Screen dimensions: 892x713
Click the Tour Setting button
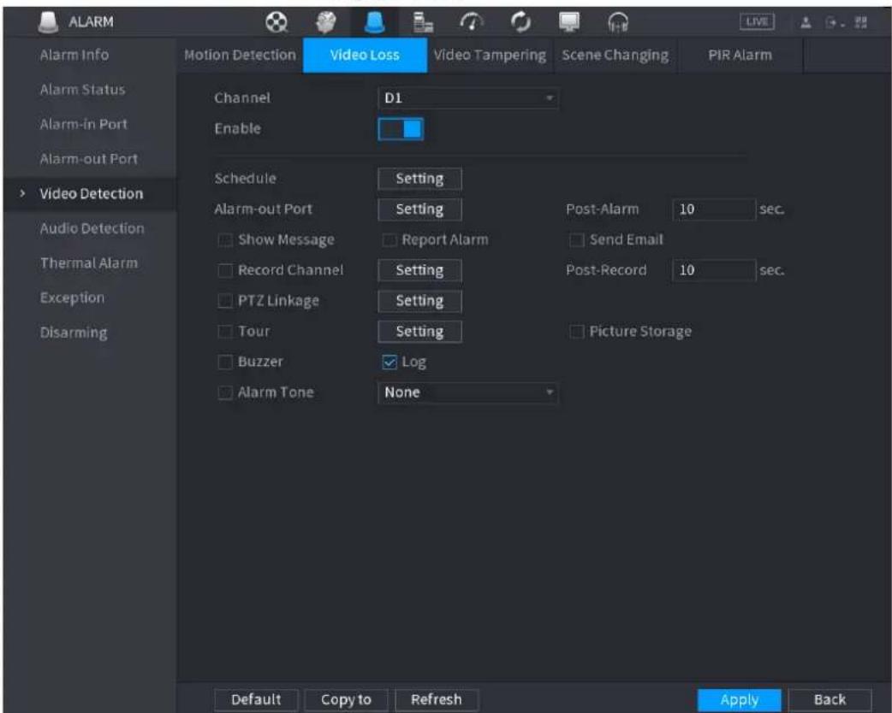tap(419, 332)
